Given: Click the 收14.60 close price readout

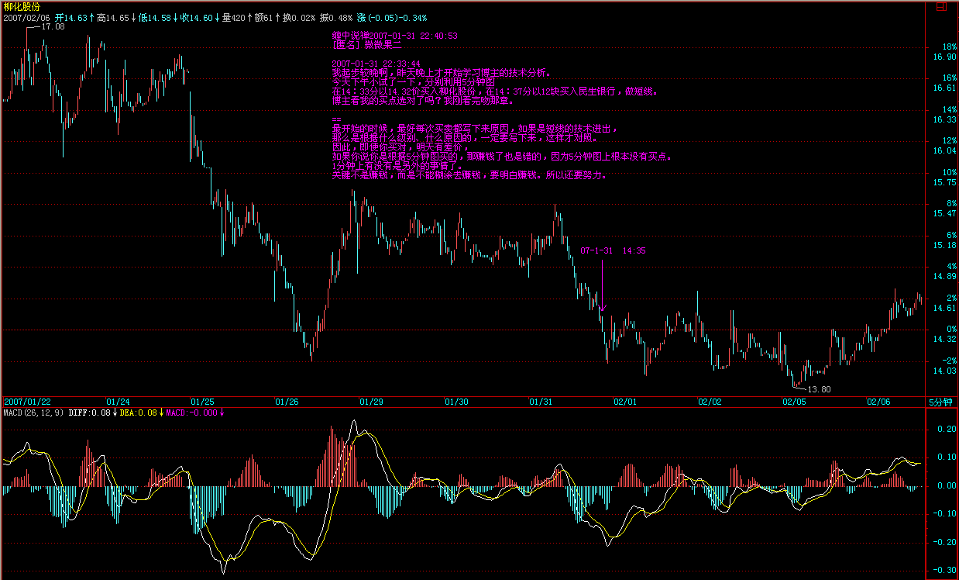Looking at the screenshot, I should click(197, 17).
